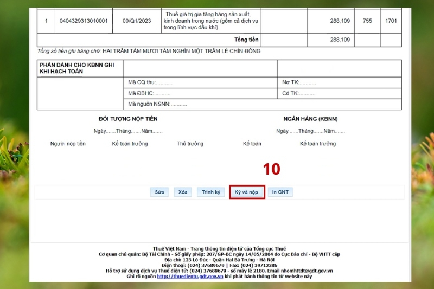Click the Kế toán label
434x289 pixels.
click(252, 144)
